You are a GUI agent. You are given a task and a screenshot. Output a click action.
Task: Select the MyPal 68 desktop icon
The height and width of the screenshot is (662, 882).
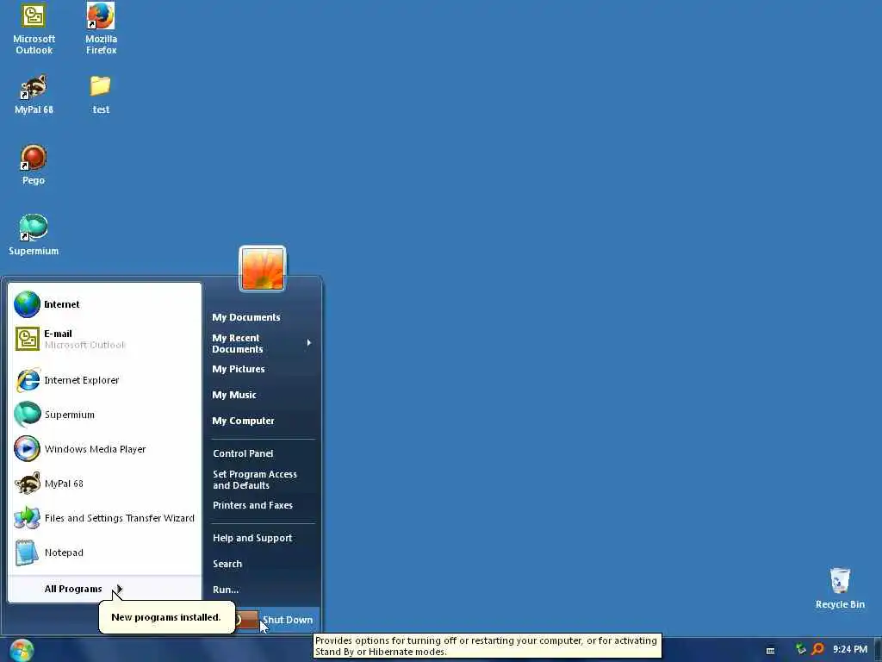34,95
